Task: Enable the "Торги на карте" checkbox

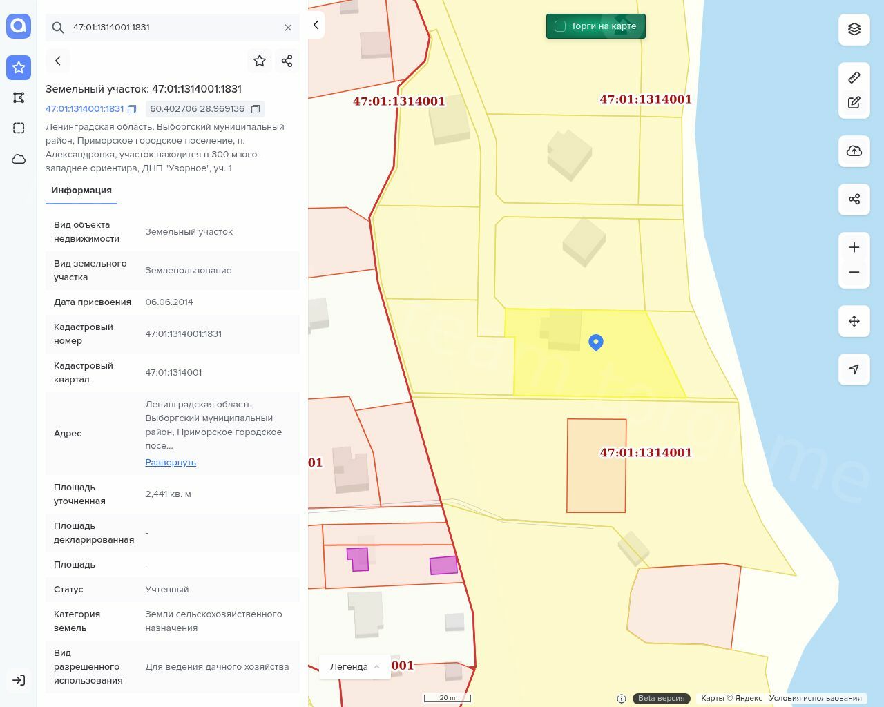Action: [560, 26]
